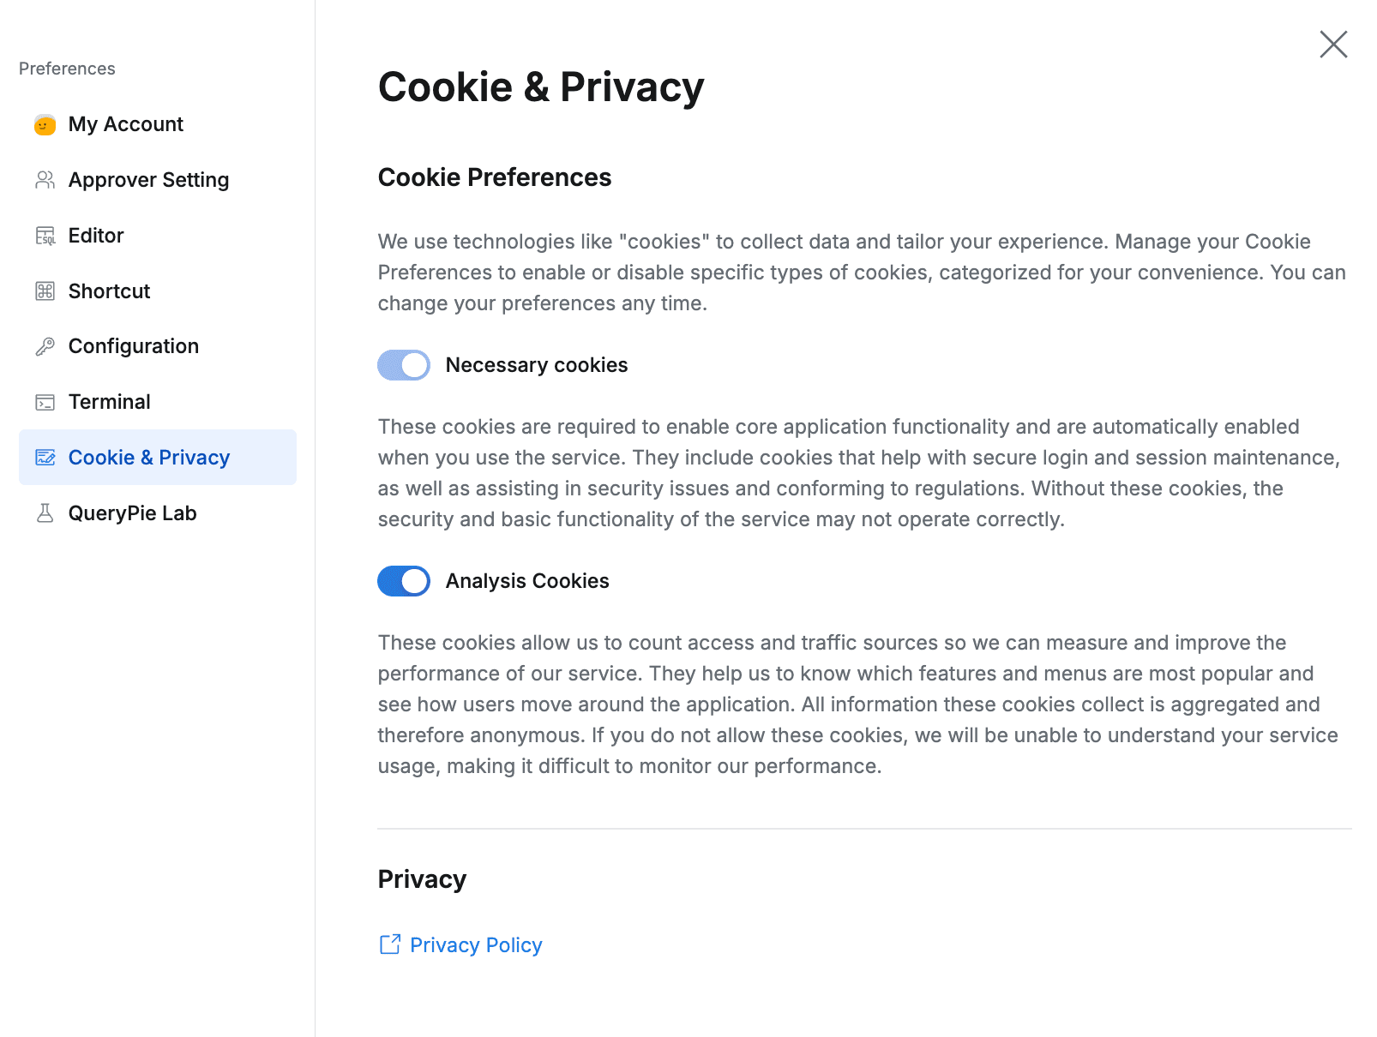
Task: Navigate to the Editor settings section
Action: pyautogui.click(x=95, y=235)
